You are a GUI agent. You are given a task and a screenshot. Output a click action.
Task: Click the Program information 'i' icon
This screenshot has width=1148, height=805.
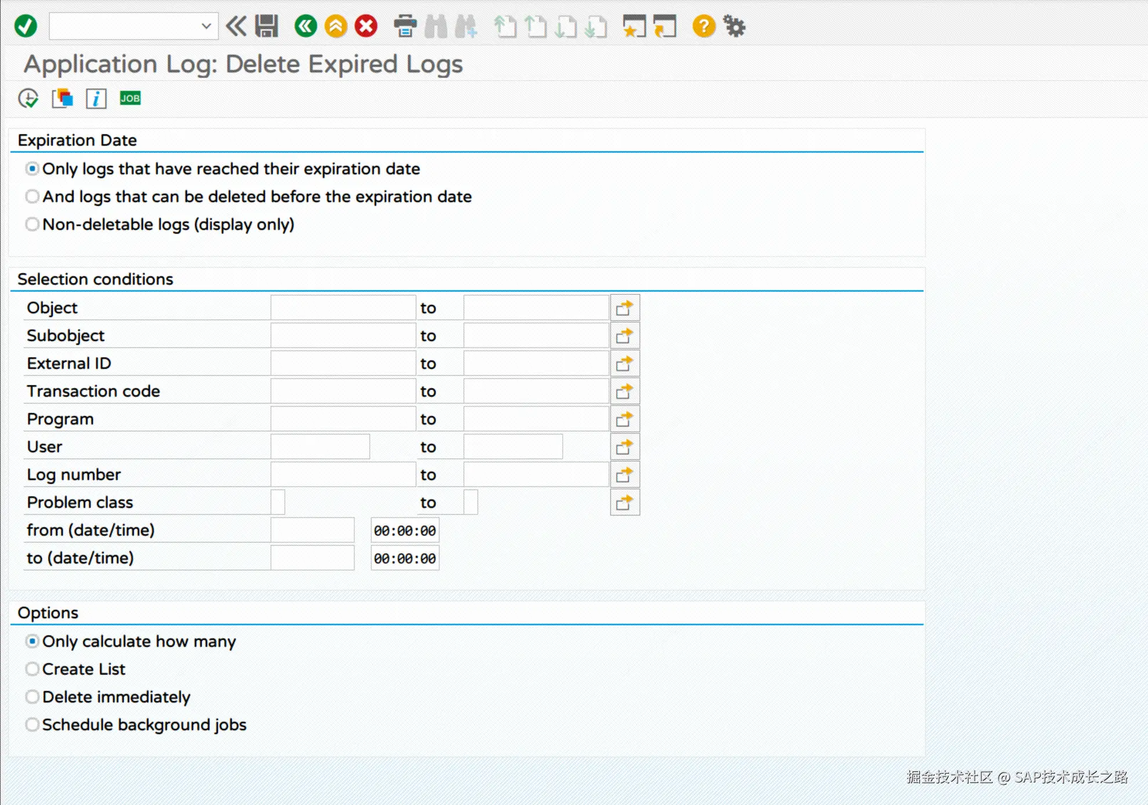(96, 98)
